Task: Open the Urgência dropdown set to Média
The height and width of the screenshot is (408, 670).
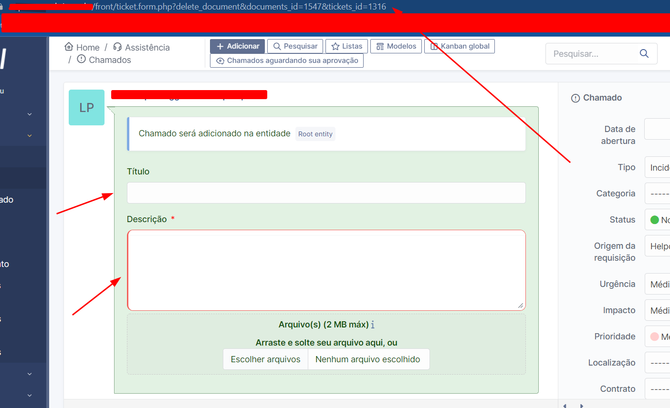Action: [661, 284]
